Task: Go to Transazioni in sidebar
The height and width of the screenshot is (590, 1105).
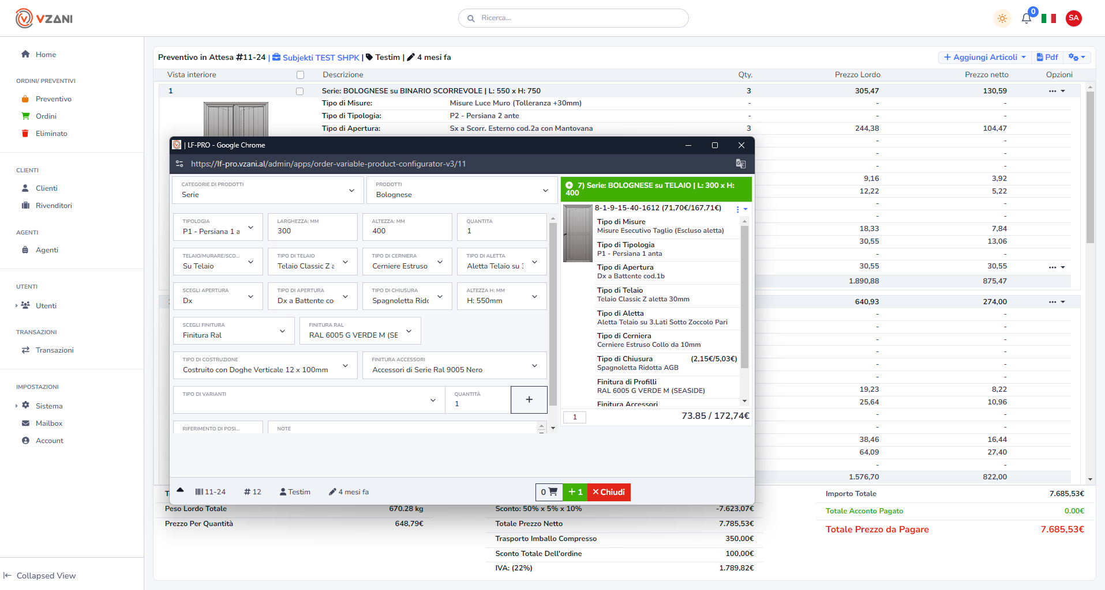Action: [x=54, y=350]
